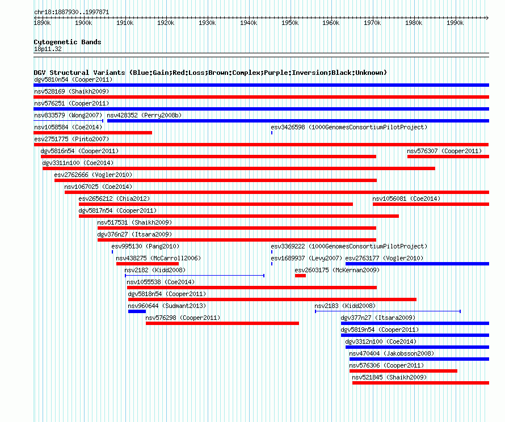This screenshot has width=505, height=422.
Task: Select the nsv528169 (Shaikh2009) loss bar label
Action: [x=71, y=91]
